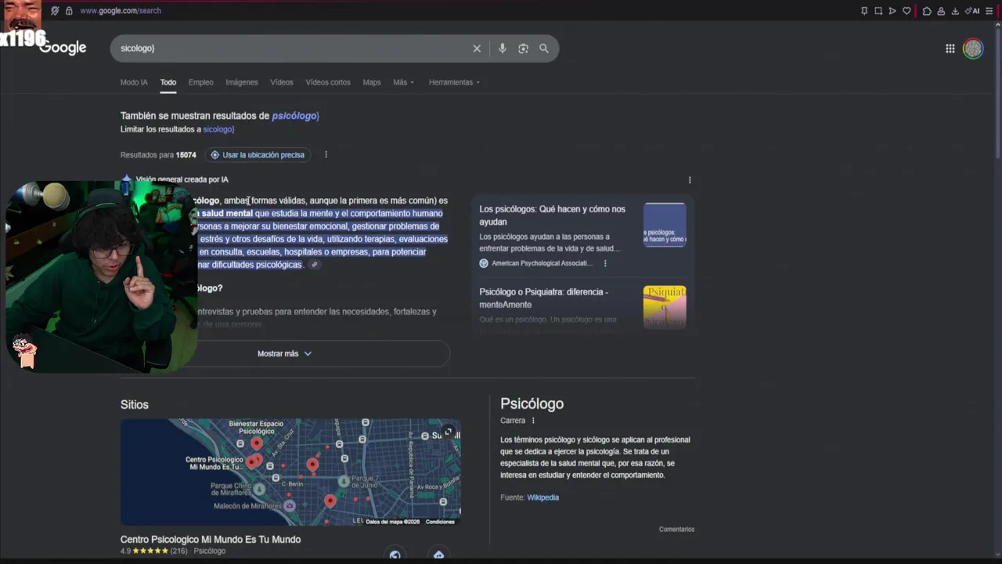This screenshot has width=1002, height=564.
Task: Open the APA psicólogos article thumbnail
Action: [665, 226]
